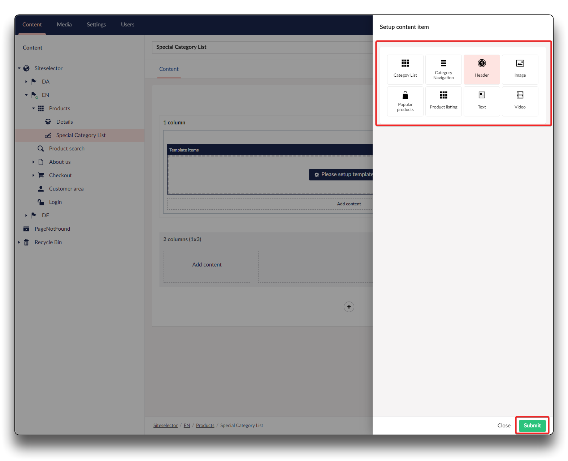
Task: Pick the Text content item
Action: (x=482, y=101)
